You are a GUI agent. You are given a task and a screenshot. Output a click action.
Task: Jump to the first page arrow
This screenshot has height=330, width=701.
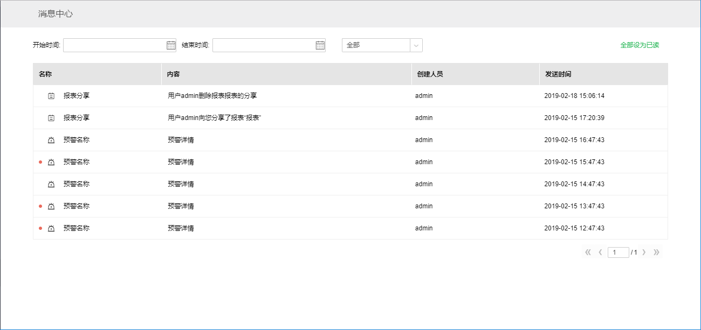point(588,252)
